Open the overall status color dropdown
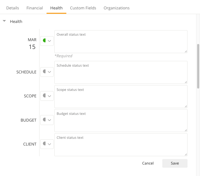This screenshot has height=176, width=200. [47, 41]
